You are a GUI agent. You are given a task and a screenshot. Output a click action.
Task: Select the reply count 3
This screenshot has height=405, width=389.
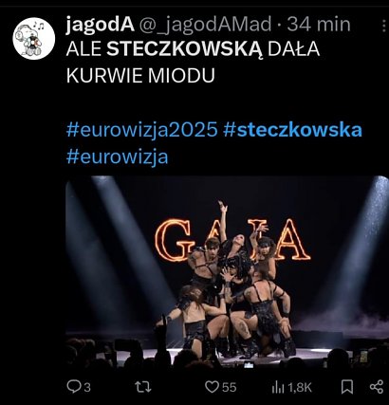[x=87, y=388]
